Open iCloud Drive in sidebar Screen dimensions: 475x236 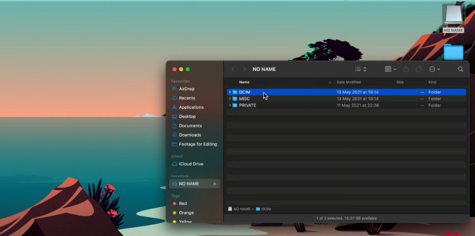[x=191, y=164]
